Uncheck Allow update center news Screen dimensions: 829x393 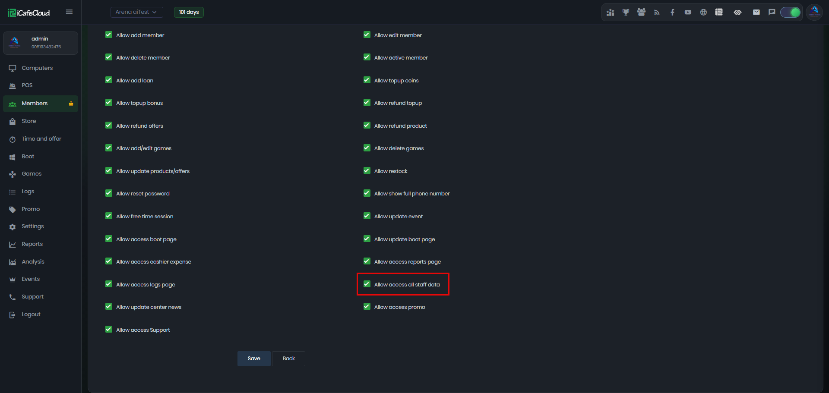[109, 307]
